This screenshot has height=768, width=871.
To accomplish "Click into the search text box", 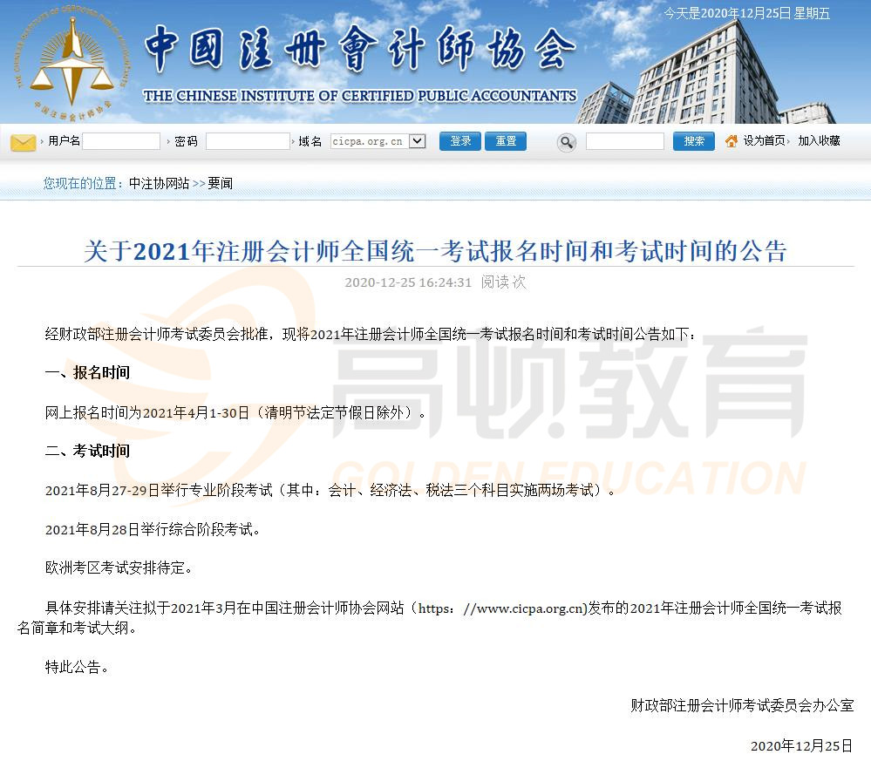I will click(x=624, y=141).
